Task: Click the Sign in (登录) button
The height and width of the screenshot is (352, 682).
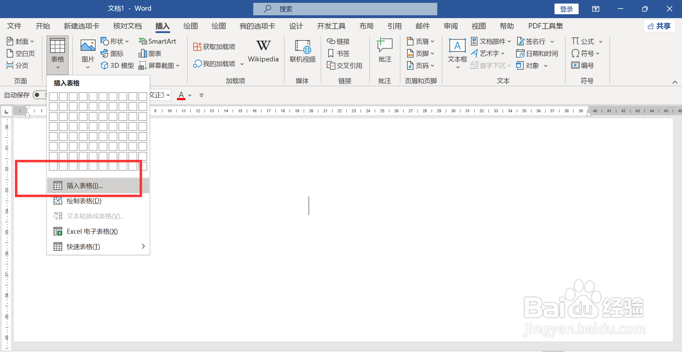Action: click(x=566, y=9)
